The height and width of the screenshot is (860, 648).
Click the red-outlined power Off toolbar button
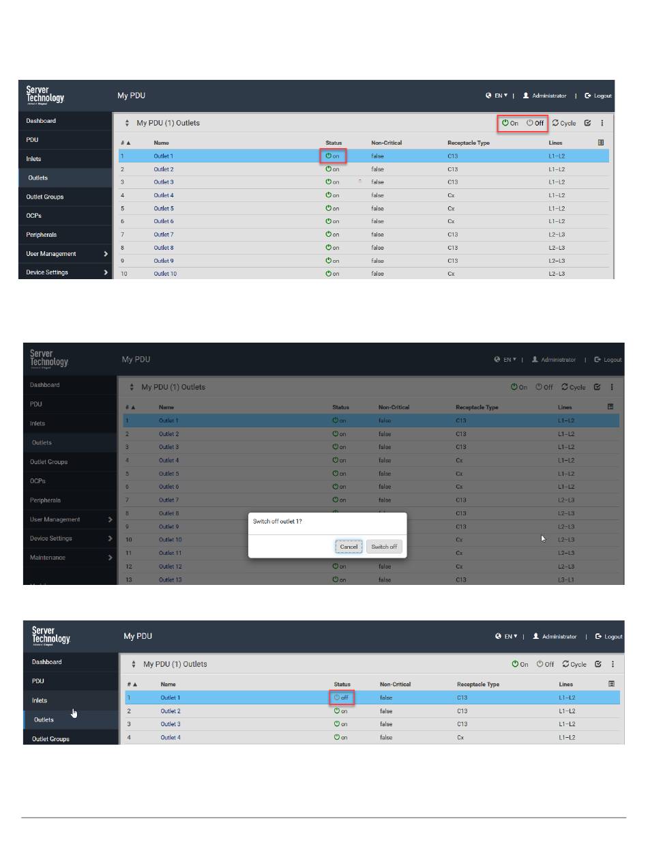point(535,124)
